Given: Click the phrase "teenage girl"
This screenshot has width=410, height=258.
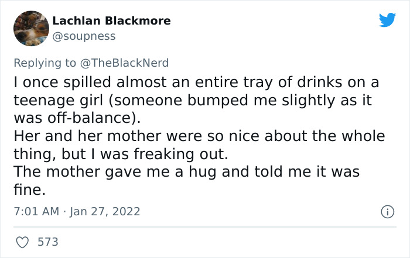Looking at the screenshot, I should click(x=51, y=100).
